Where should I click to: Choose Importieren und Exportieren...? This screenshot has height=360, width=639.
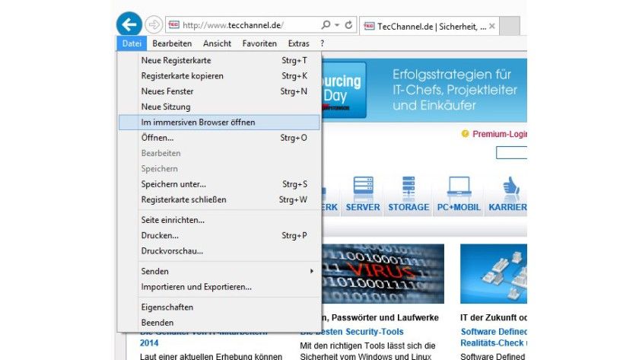pos(219,287)
